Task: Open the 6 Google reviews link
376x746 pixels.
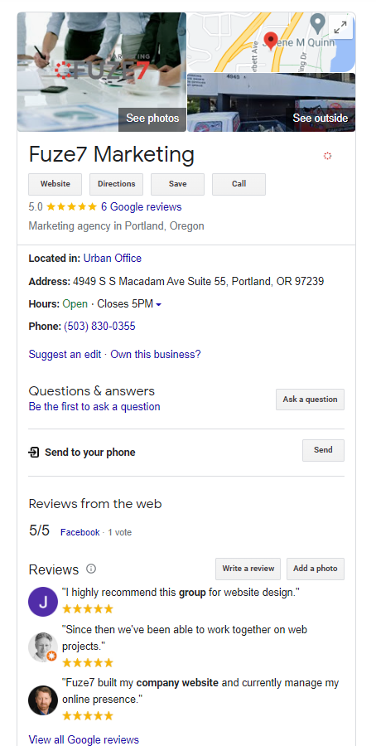Action: click(x=141, y=207)
